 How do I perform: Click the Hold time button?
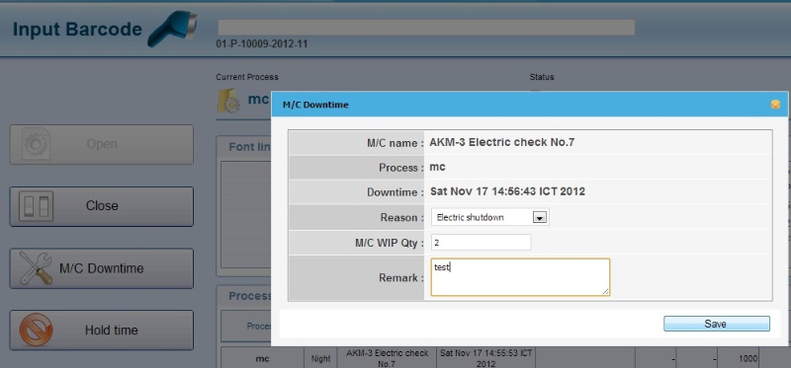click(102, 331)
